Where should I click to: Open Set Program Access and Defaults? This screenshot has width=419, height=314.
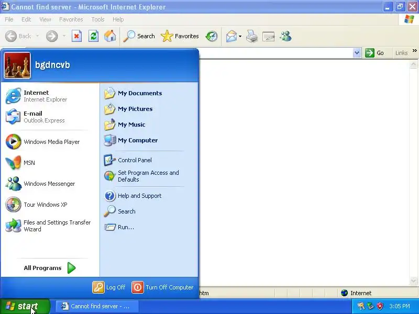(x=149, y=176)
